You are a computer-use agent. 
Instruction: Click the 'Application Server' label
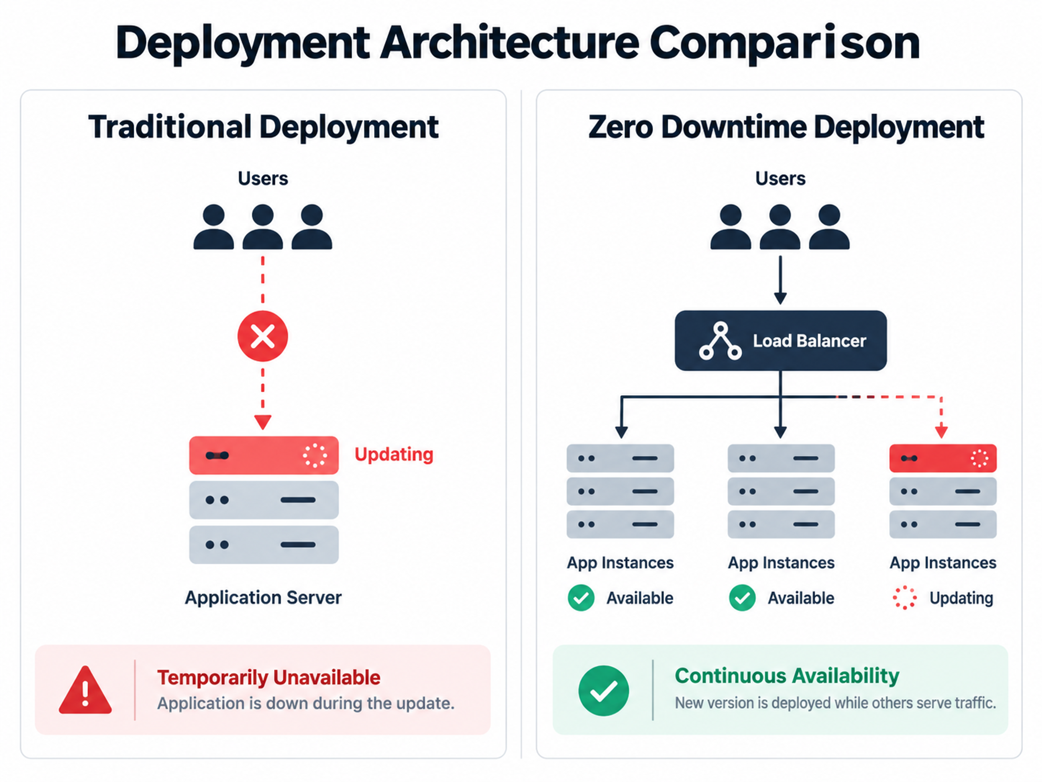click(x=263, y=598)
